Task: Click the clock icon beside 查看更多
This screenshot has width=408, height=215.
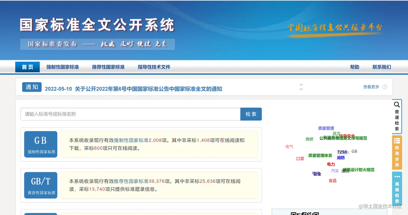Action: click(x=385, y=87)
